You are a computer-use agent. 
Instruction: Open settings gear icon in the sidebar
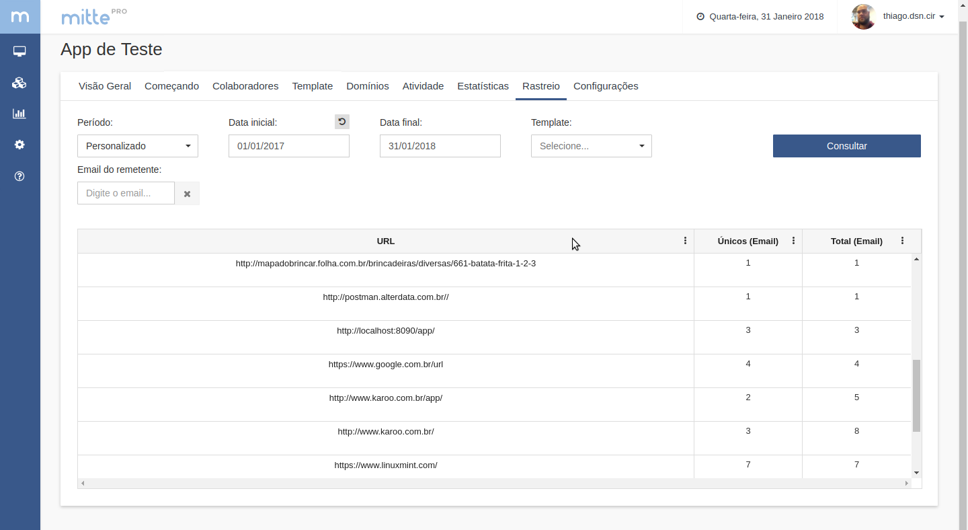[19, 145]
